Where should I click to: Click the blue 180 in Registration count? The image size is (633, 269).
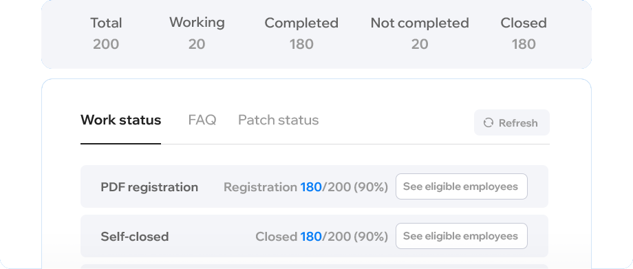(x=311, y=187)
